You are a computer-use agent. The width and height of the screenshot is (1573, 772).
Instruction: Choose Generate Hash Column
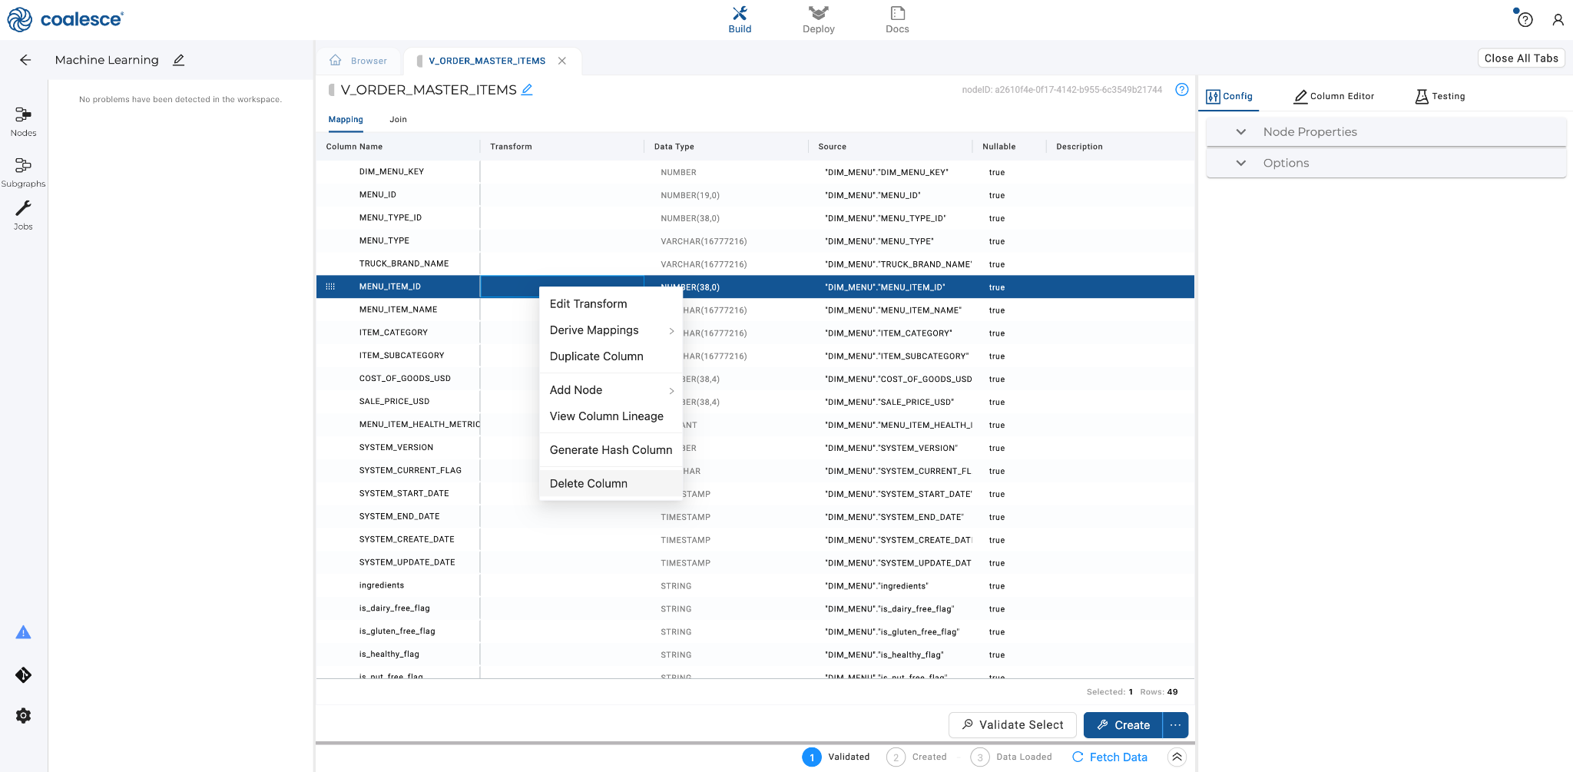(611, 450)
